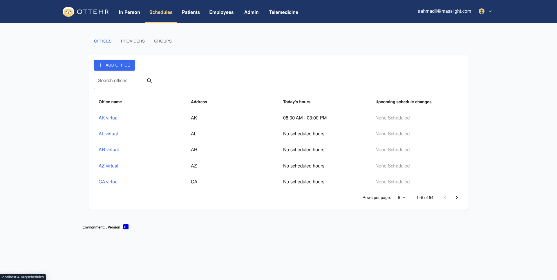Click No scheduled hours in AZ row

click(304, 166)
